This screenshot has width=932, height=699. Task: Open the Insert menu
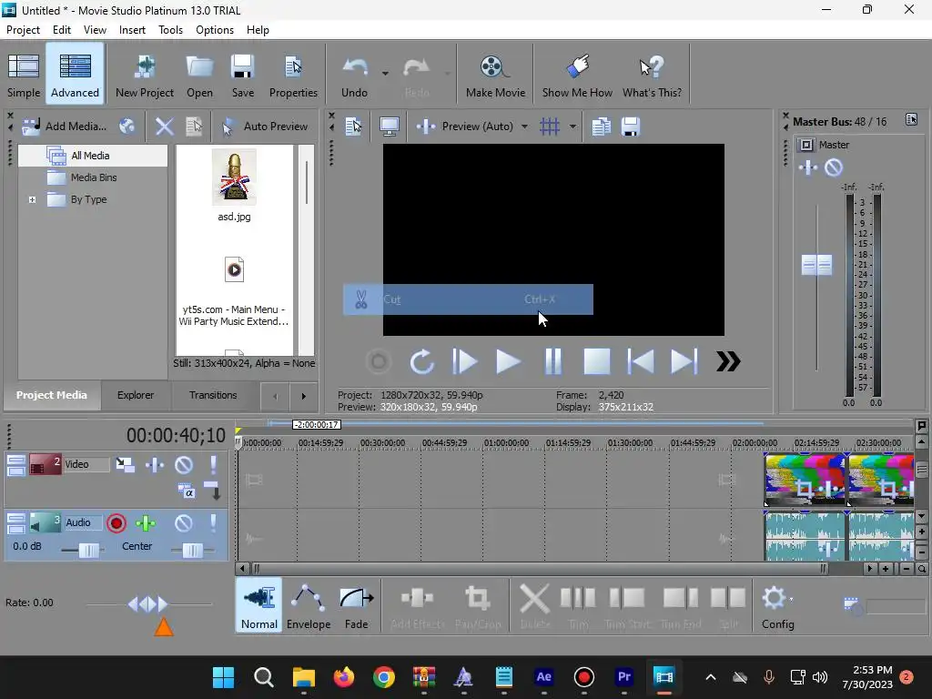pyautogui.click(x=132, y=30)
